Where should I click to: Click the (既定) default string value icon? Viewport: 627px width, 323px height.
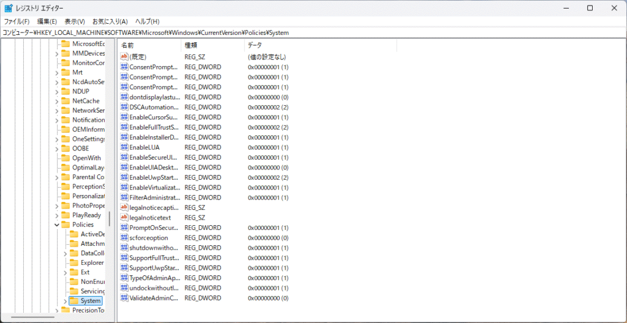124,57
